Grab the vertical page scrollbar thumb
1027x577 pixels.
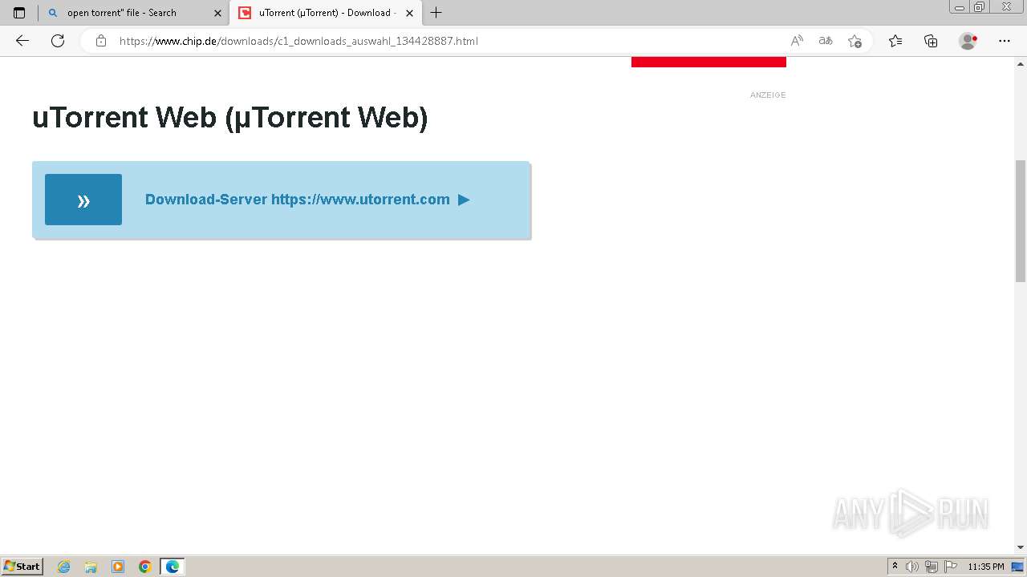point(1021,220)
